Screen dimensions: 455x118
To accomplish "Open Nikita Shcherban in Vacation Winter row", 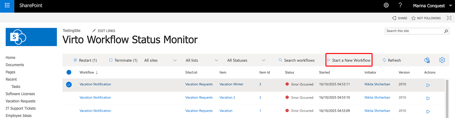I will (x=377, y=84).
